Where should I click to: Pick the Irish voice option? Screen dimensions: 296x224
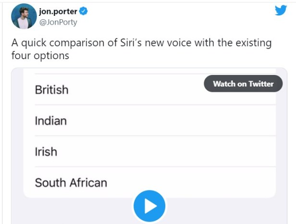(46, 152)
